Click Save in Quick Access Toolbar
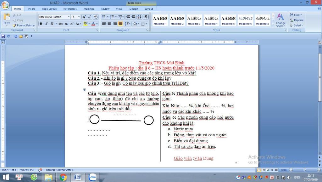 (3, 36)
